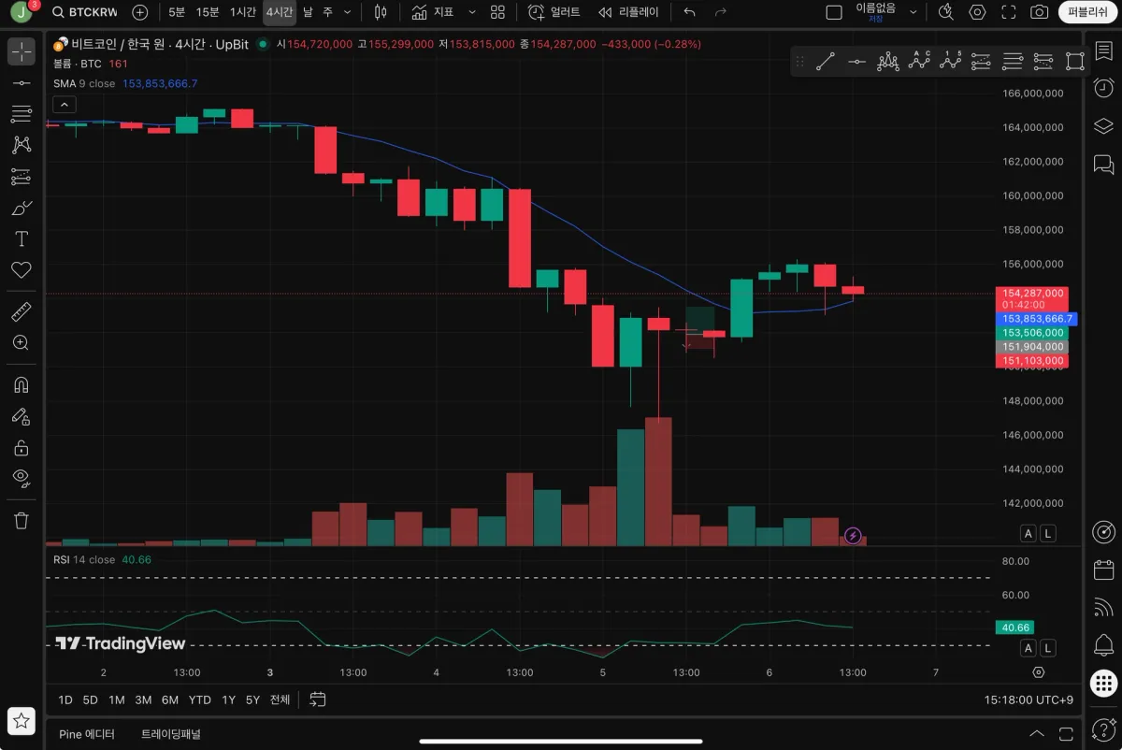Screen dimensions: 1122x750
Task: Select trend line in floating drawing toolbar
Action: pos(825,62)
